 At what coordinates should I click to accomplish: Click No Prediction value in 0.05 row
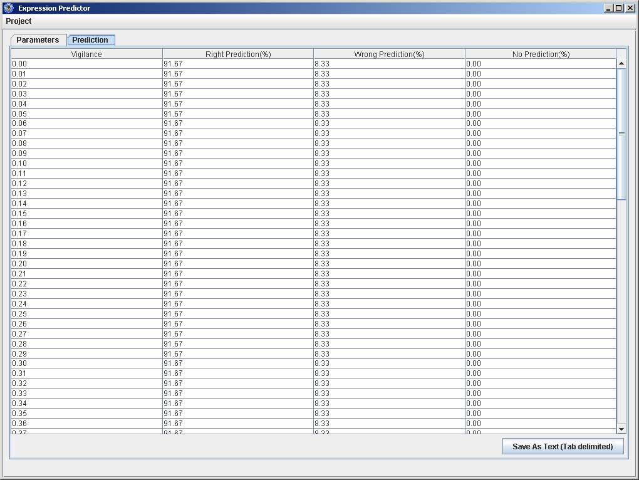541,113
